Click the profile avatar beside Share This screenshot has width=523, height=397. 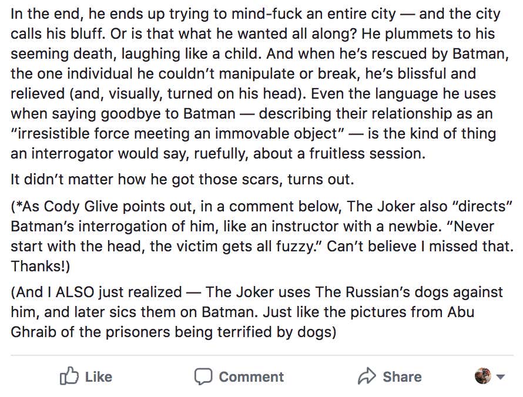point(482,376)
